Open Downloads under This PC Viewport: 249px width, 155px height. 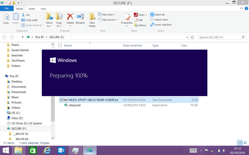click(x=19, y=92)
